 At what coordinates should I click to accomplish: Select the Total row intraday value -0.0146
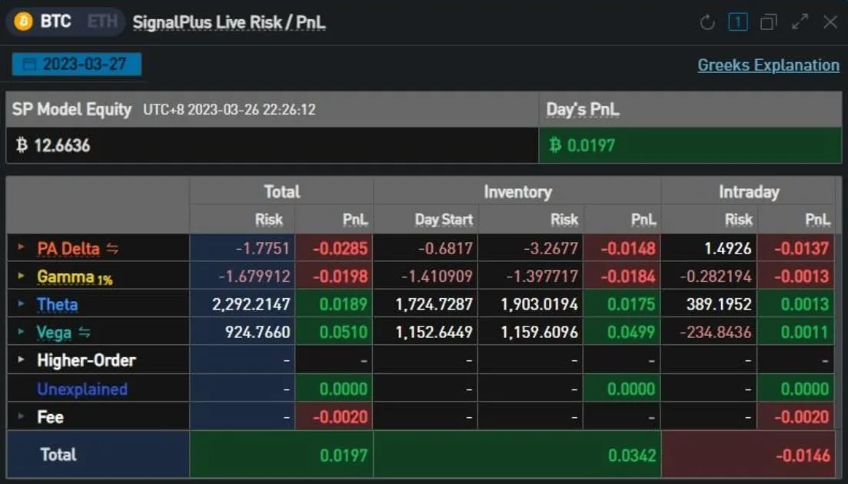(x=803, y=456)
